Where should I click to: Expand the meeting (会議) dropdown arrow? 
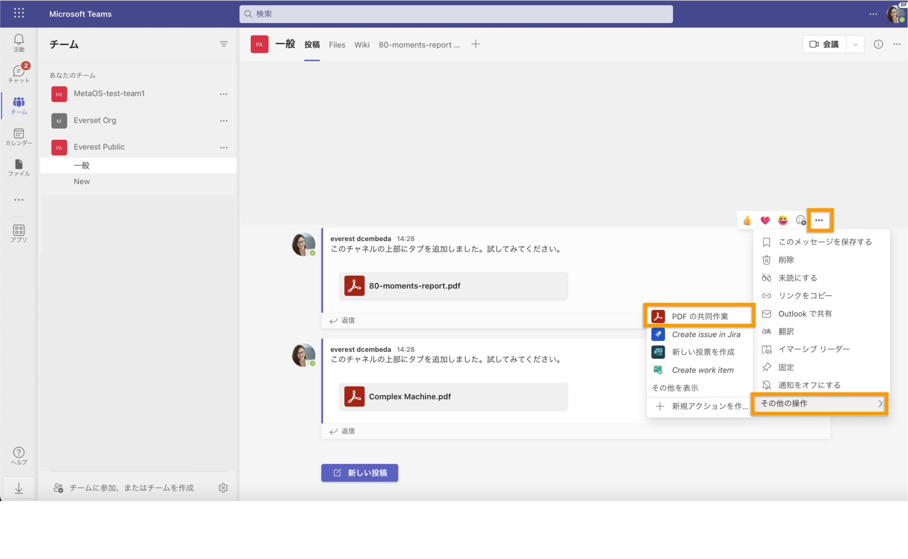pos(855,44)
